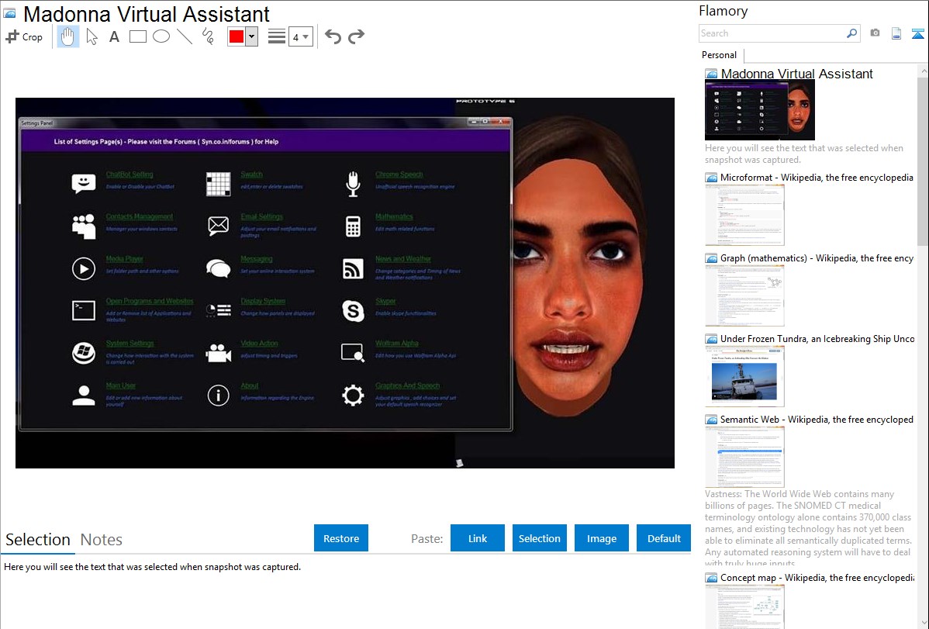Click the blue collapse panel icon
This screenshot has height=629, width=929.
[x=917, y=33]
